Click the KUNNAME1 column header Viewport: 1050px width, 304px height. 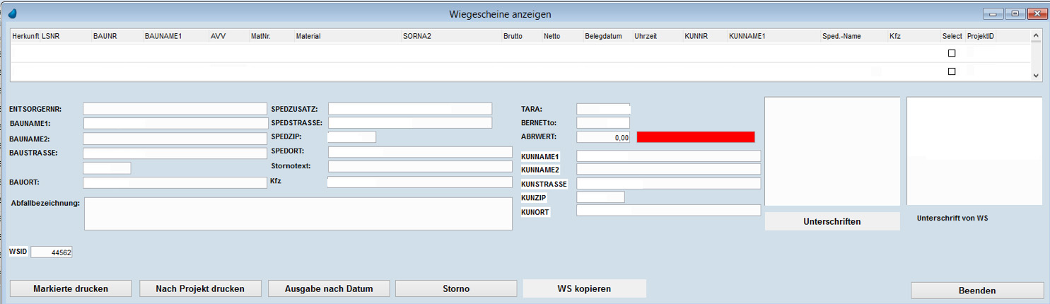coord(747,36)
